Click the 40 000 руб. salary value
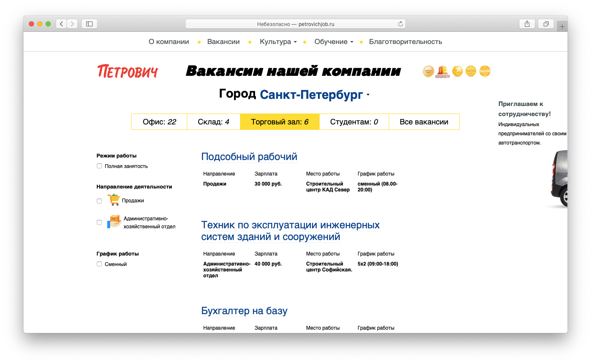This screenshot has height=364, width=591. pyautogui.click(x=268, y=264)
